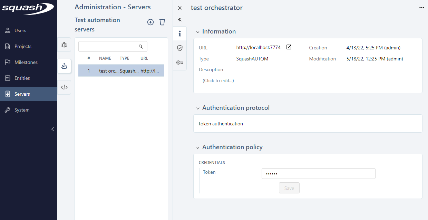Image resolution: width=428 pixels, height=220 pixels.
Task: Add a new test automation server
Action: pos(150,22)
